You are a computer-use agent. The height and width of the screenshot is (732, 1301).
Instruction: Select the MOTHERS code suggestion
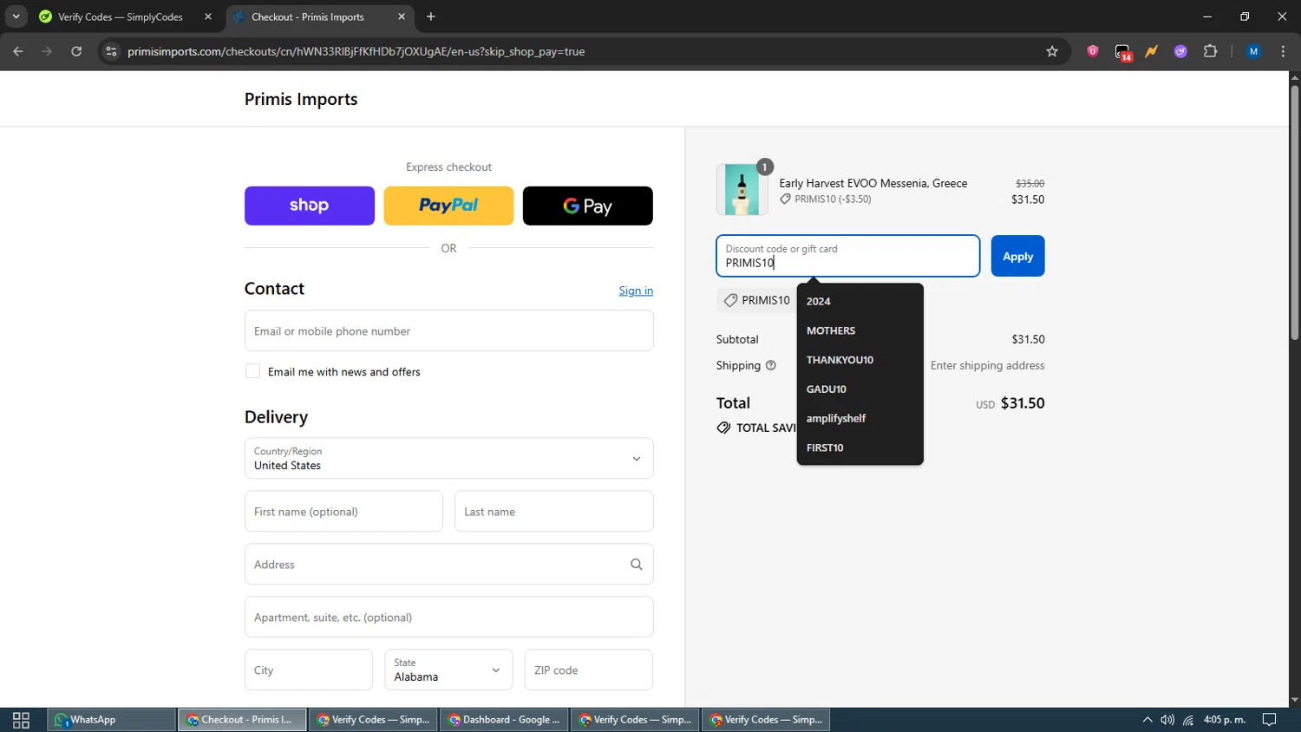coord(860,330)
